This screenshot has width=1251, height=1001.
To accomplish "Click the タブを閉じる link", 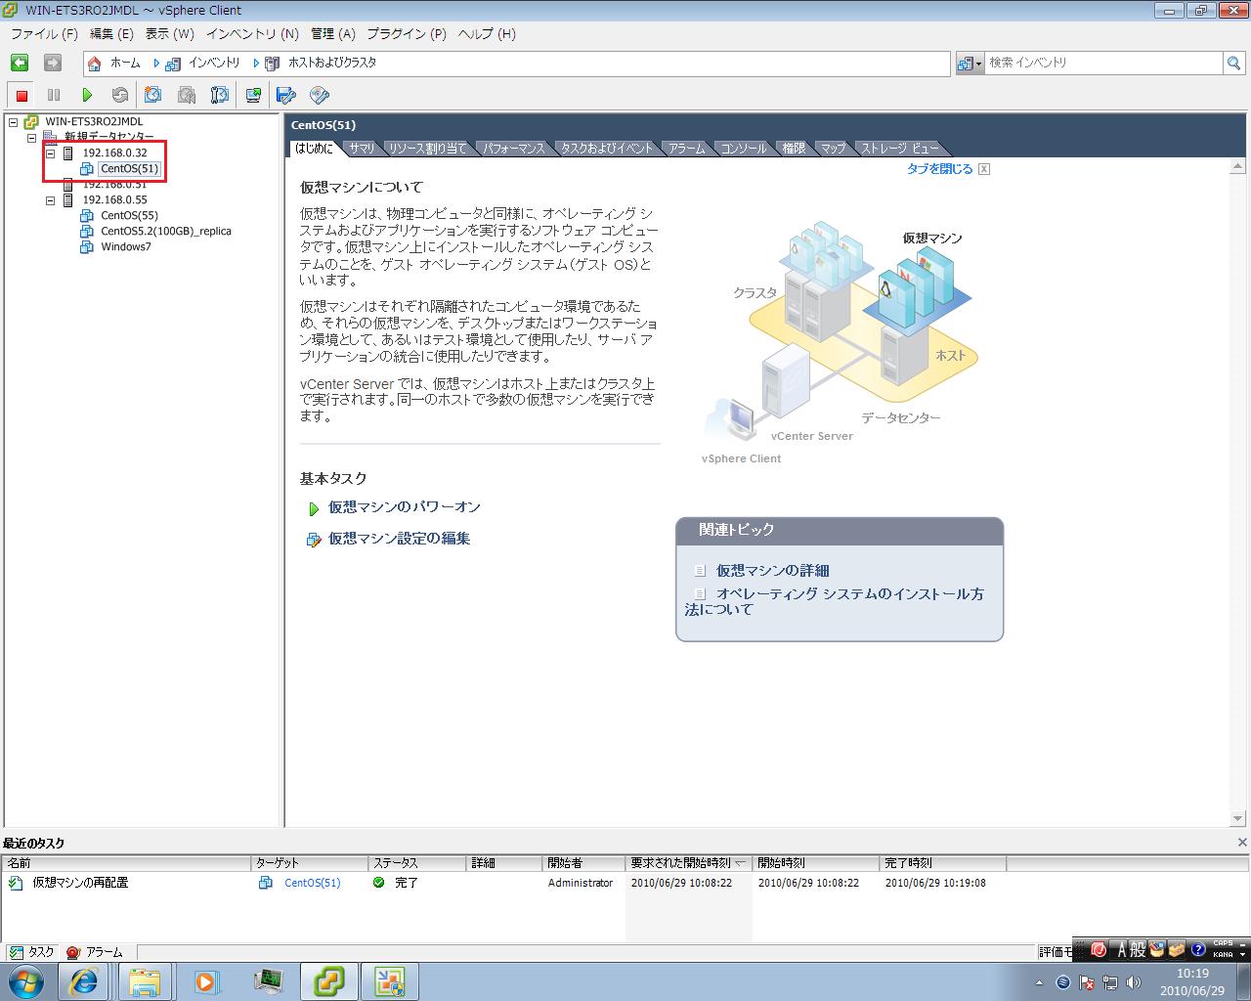I will (x=939, y=169).
